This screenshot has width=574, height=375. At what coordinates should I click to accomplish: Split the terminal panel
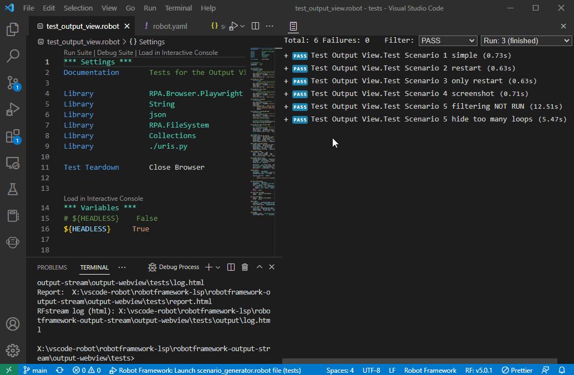coord(231,267)
